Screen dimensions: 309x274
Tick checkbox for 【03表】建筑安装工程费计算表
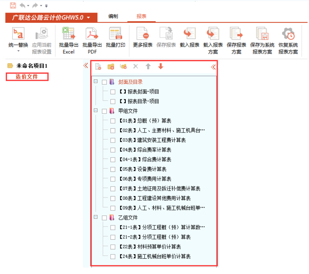pyautogui.click(x=113, y=140)
